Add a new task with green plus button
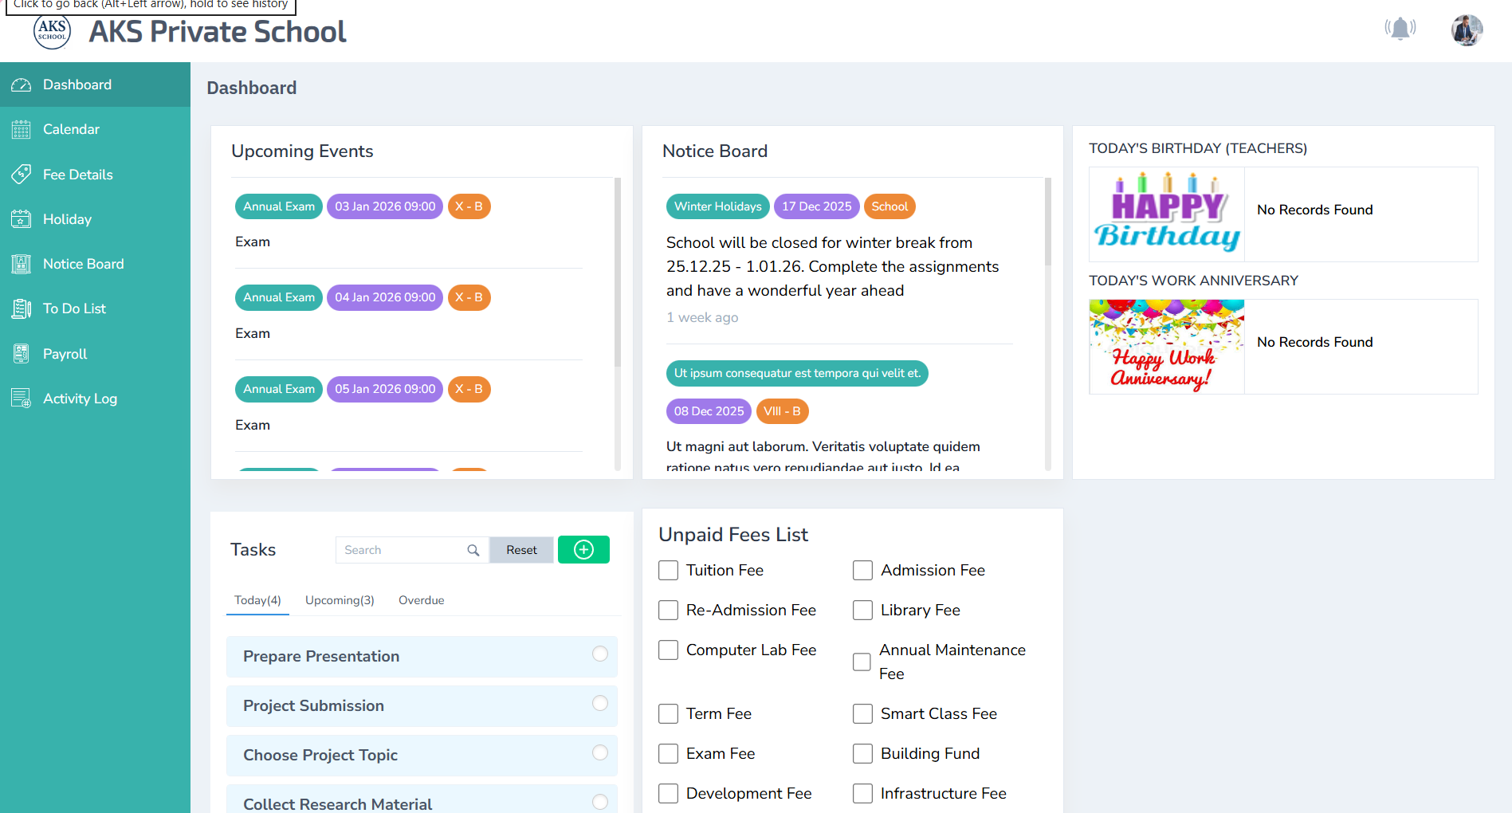This screenshot has height=813, width=1512. pyautogui.click(x=583, y=550)
